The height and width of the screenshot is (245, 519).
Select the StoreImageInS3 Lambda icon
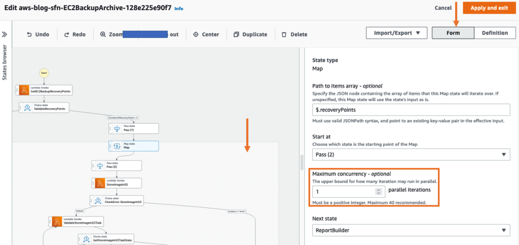[100, 183]
